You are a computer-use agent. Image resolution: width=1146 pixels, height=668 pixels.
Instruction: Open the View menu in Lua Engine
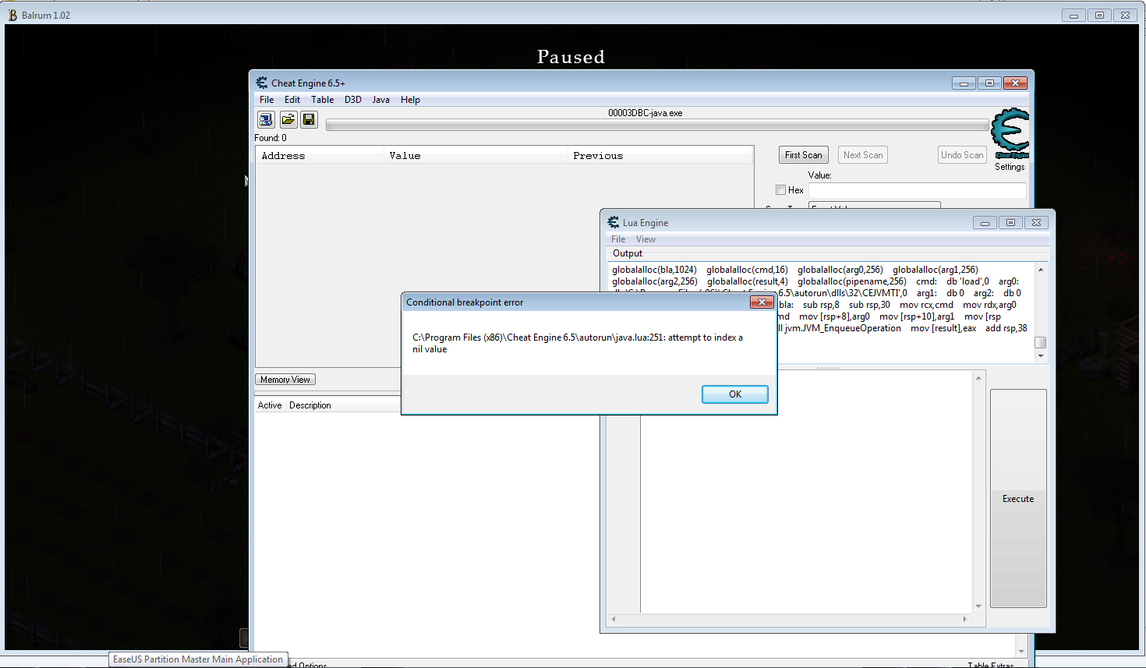tap(646, 239)
